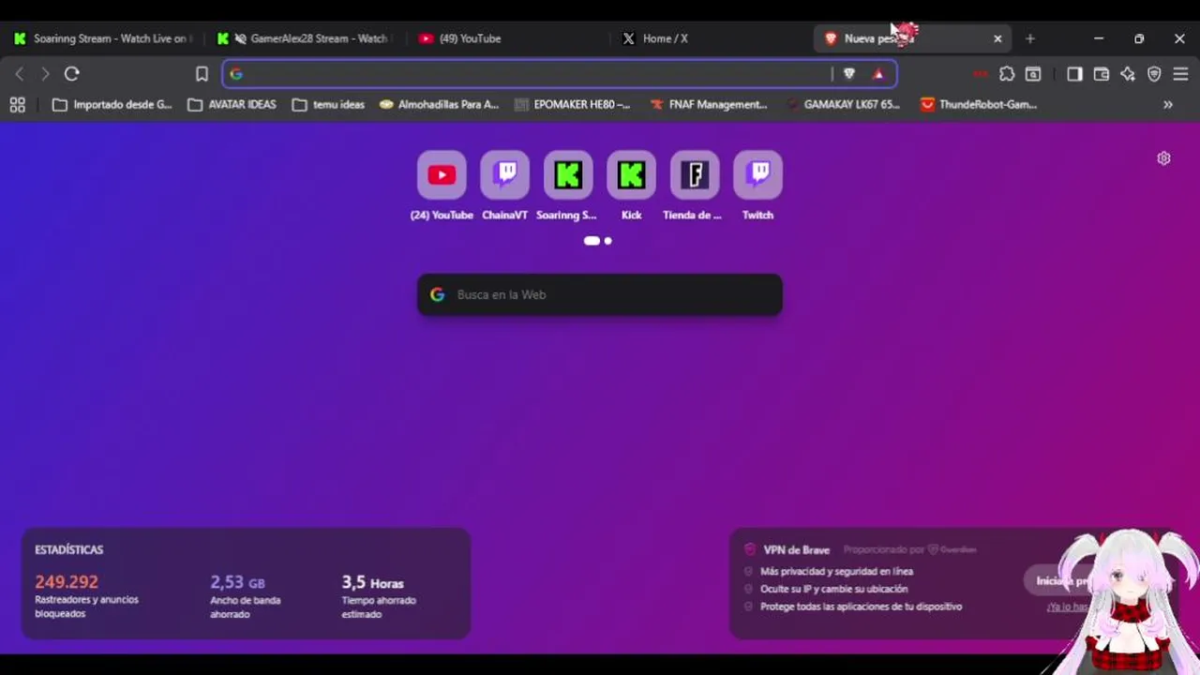Toggle the sidebar panel
Viewport: 1200px width, 675px height.
[1074, 74]
